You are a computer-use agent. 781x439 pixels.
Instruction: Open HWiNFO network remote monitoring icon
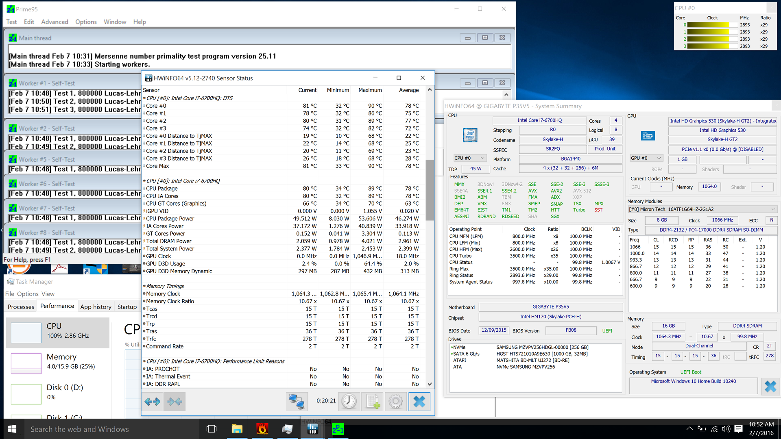(x=296, y=402)
